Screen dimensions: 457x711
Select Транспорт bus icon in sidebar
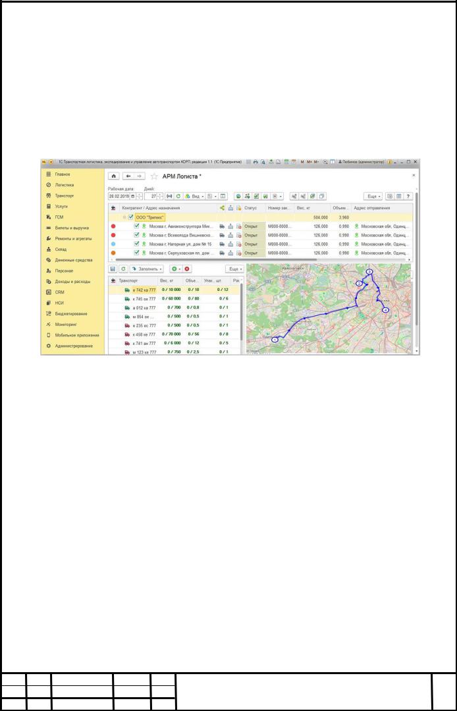(48, 196)
